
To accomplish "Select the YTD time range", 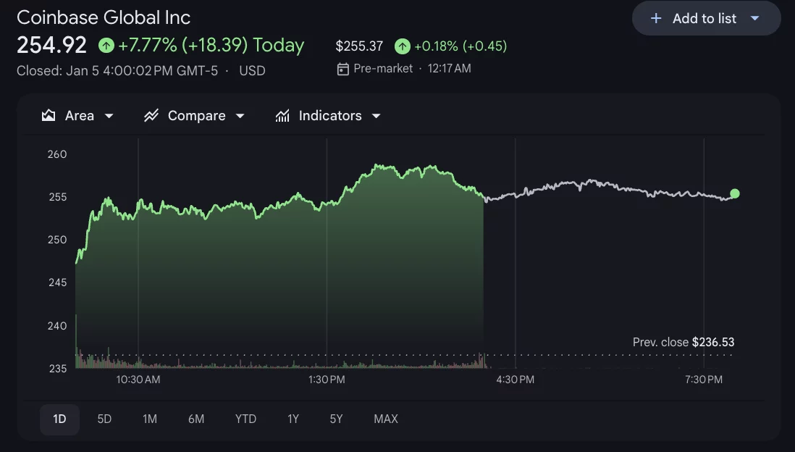I will (245, 419).
